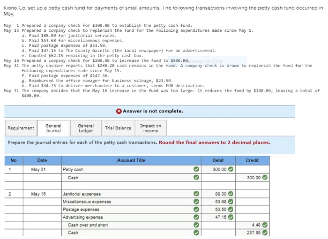The height and width of the screenshot is (239, 328).
Task: Select the Petty cash account title field
Action: tap(131, 169)
